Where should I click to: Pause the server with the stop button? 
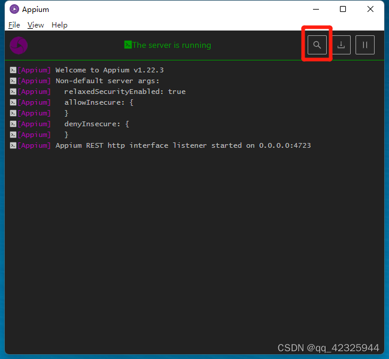365,45
